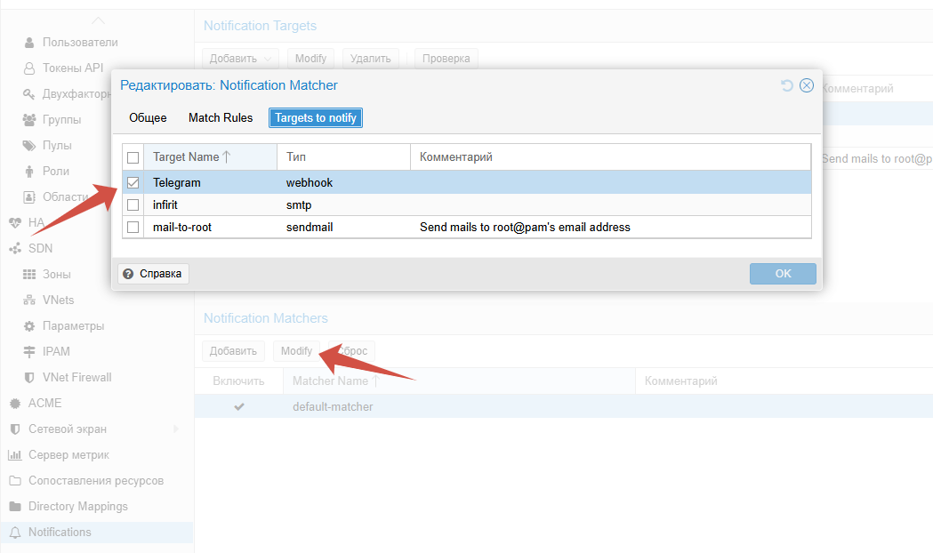This screenshot has height=553, width=933.
Task: Collapse the sidebar with the up chevron
Action: pos(98,20)
